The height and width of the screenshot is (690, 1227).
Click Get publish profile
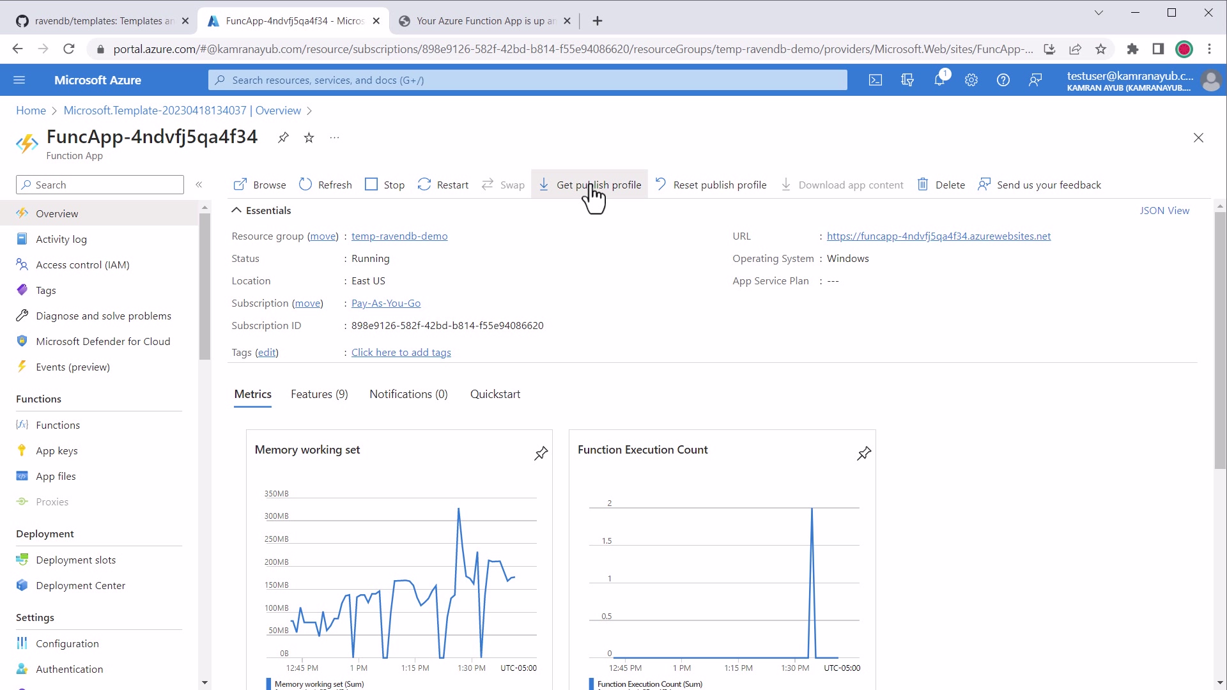pyautogui.click(x=590, y=185)
